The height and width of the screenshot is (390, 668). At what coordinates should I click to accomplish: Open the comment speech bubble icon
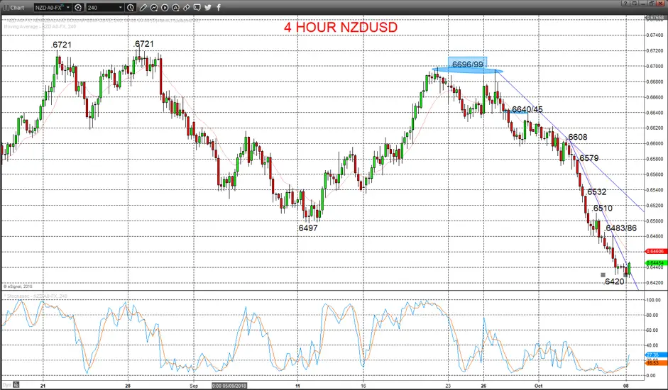(197, 8)
